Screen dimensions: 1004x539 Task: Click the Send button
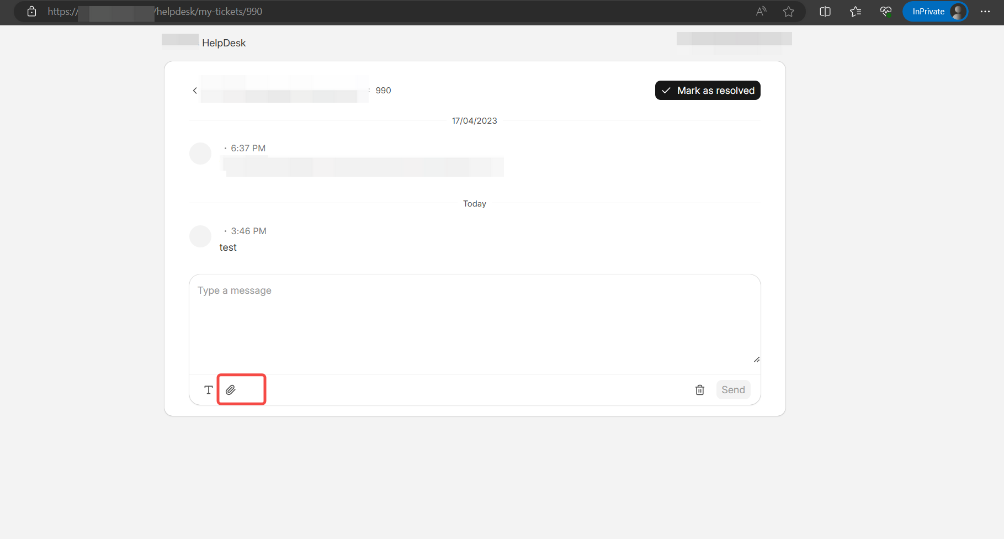(733, 389)
